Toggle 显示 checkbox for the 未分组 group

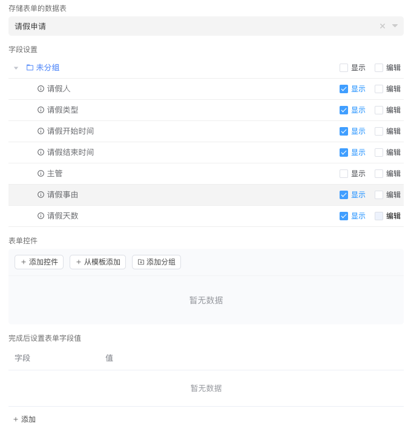344,68
